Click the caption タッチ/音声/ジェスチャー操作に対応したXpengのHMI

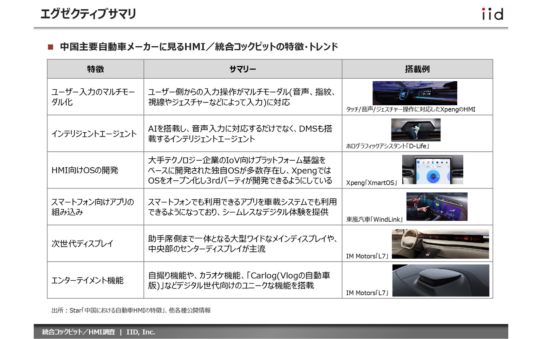411,109
